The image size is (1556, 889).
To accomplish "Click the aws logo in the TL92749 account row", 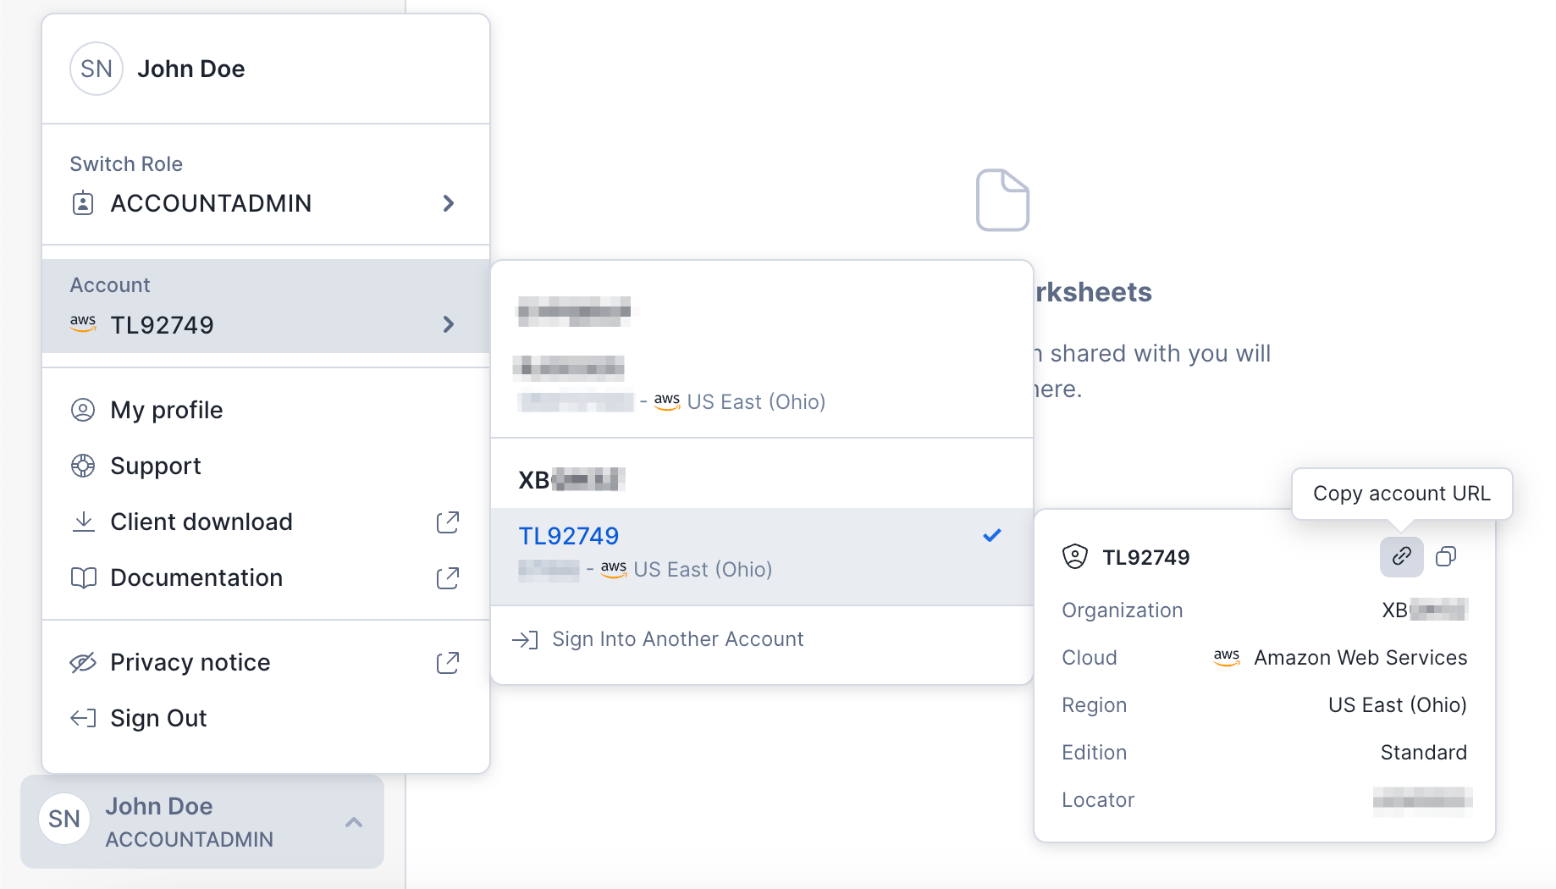I will coord(614,568).
